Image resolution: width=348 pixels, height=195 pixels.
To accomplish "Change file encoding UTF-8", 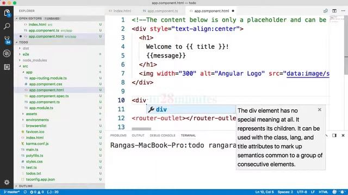I will [x=302, y=192].
